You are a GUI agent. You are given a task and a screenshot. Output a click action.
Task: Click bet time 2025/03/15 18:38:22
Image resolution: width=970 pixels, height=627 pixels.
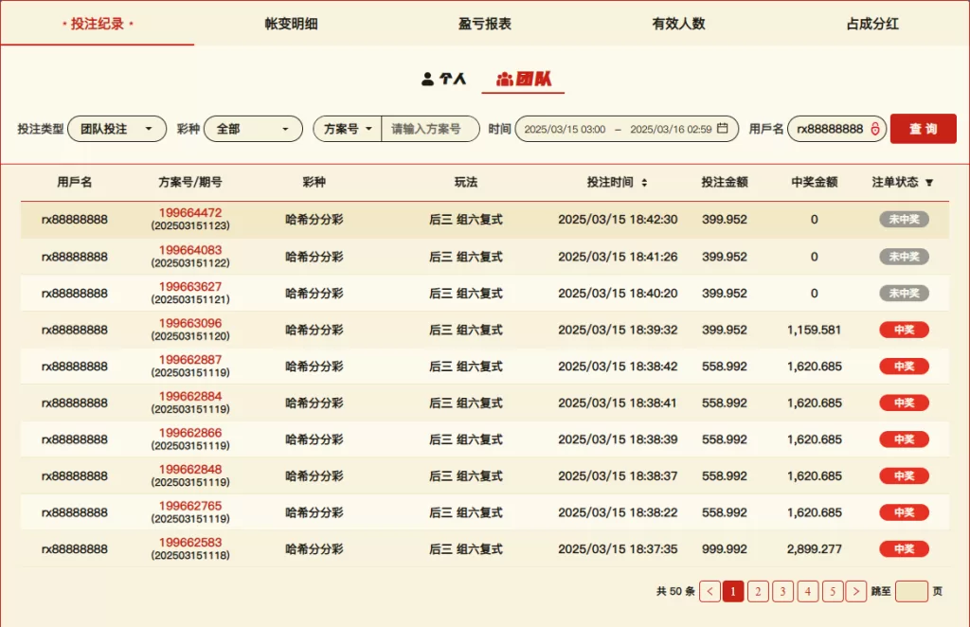point(618,512)
